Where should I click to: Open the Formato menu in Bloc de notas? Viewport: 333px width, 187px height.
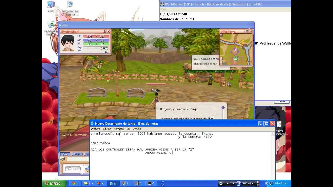119,129
